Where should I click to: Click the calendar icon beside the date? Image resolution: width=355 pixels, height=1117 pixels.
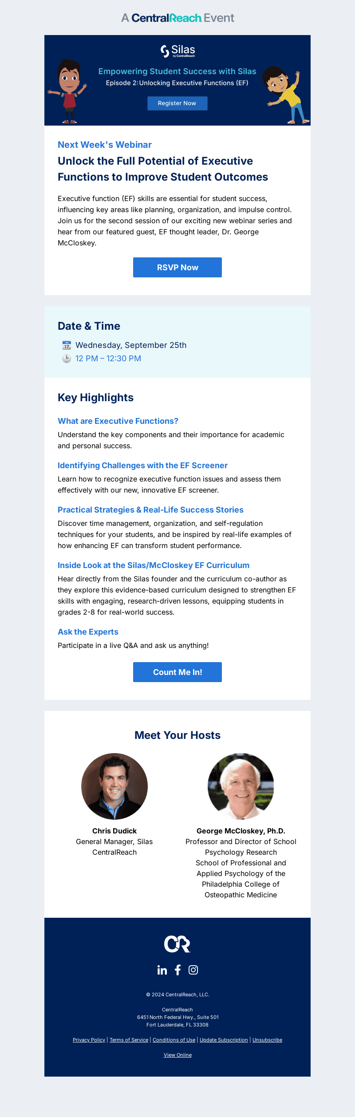[x=67, y=345]
